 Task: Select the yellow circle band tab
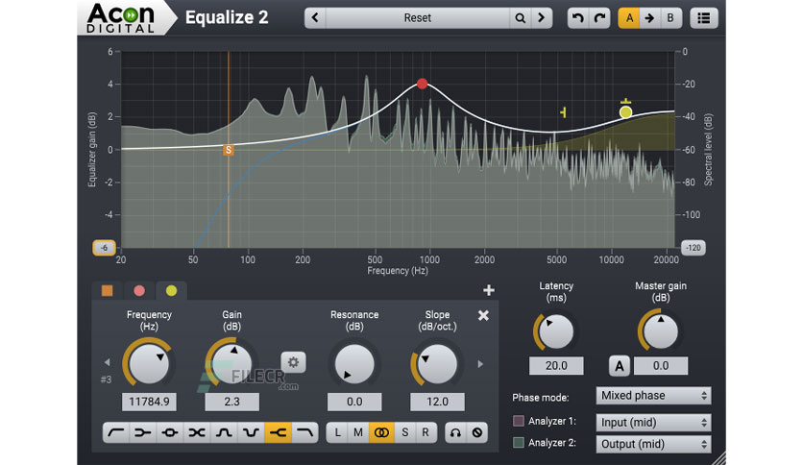point(172,291)
